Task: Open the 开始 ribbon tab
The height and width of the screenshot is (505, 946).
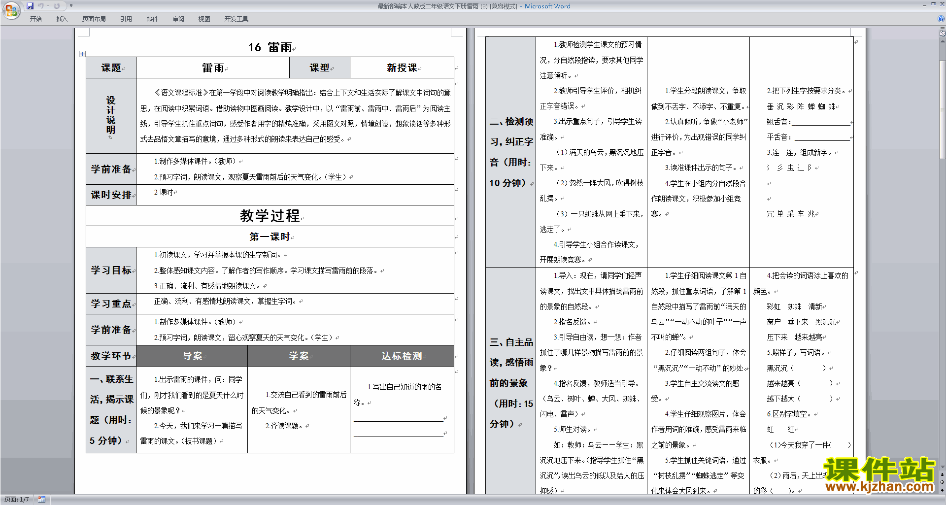Action: (x=36, y=19)
